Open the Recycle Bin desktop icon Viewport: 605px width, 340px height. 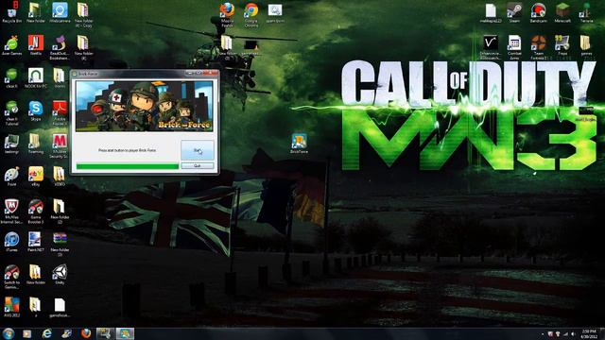pos(11,12)
